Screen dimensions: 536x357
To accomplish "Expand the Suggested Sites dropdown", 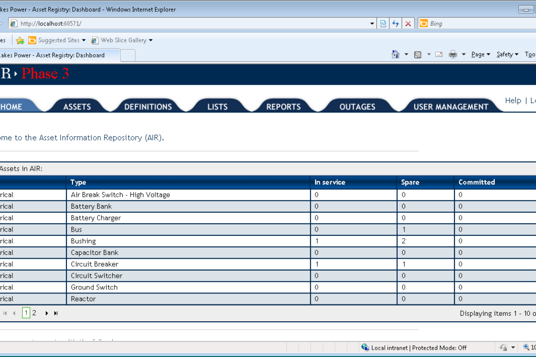I will click(84, 40).
